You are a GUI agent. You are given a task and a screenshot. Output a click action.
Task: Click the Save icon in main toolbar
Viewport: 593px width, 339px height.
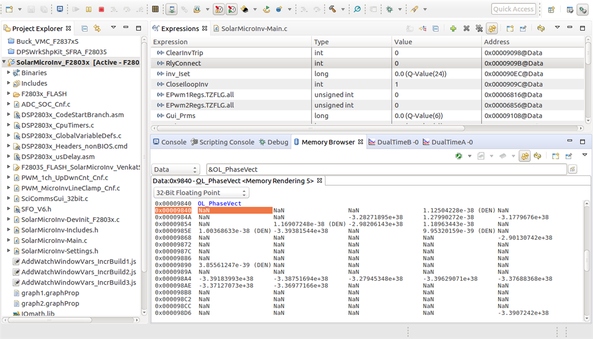pyautogui.click(x=31, y=9)
